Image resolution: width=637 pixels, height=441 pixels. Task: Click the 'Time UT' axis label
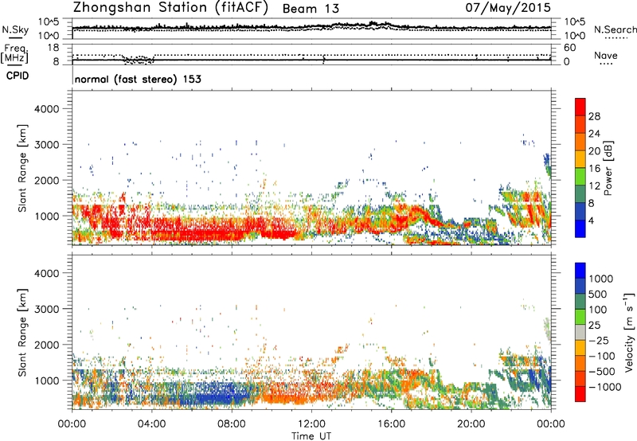tap(311, 436)
